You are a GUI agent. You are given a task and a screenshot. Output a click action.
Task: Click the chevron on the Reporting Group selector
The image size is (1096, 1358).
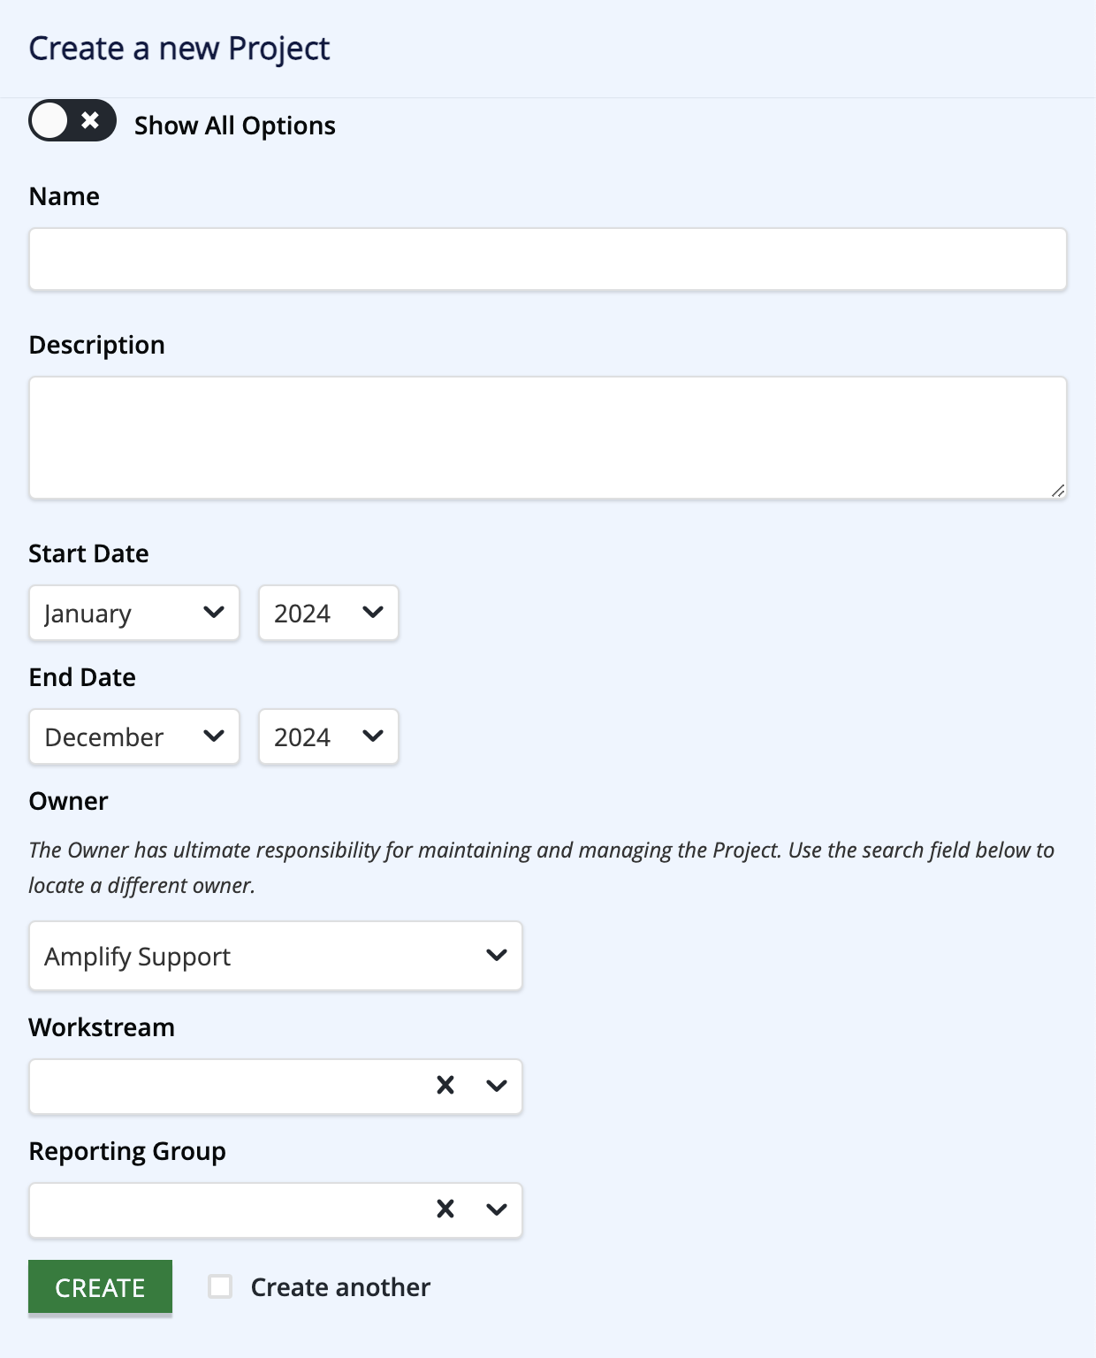495,1209
